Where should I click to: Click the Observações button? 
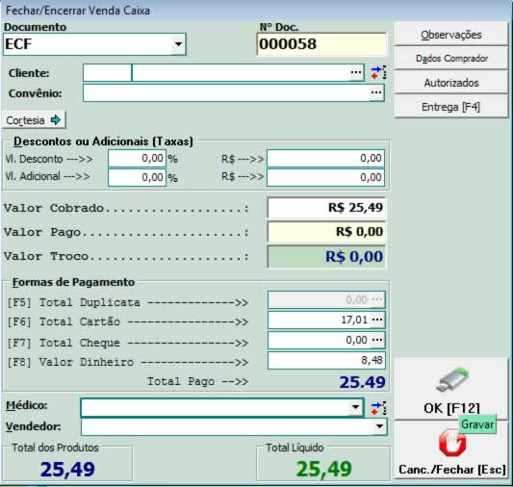(451, 35)
